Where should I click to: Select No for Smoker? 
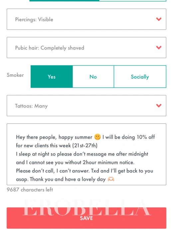(93, 76)
